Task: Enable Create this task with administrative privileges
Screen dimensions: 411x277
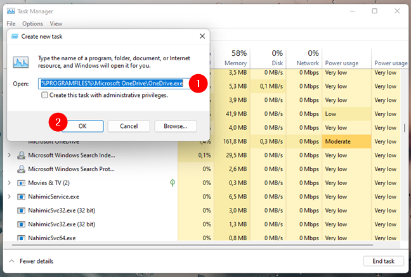Action: point(44,95)
